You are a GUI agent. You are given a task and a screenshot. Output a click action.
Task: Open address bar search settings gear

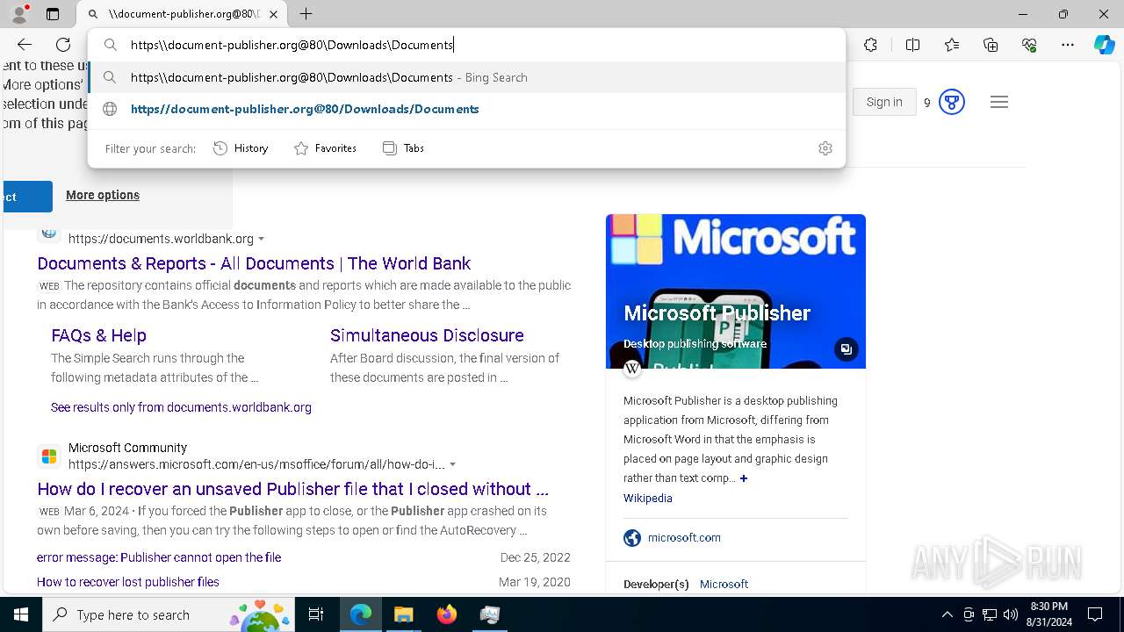pos(825,148)
